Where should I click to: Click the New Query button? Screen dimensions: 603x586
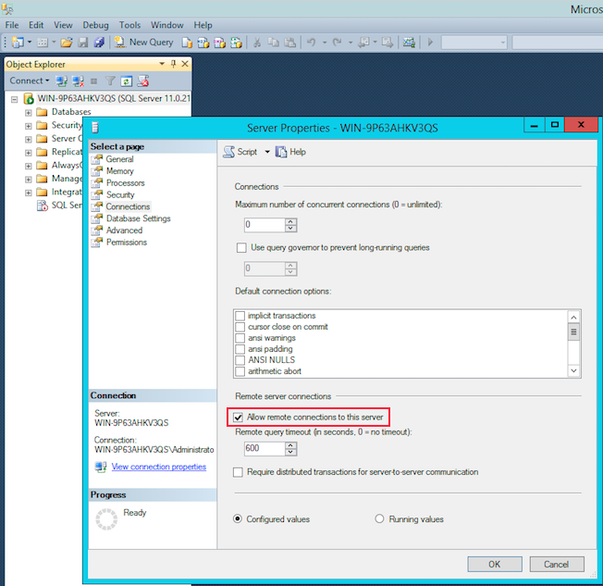(144, 43)
